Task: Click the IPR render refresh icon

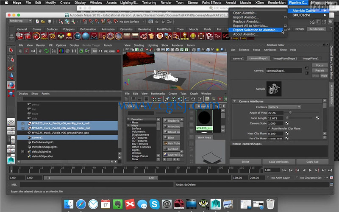Action: (x=47, y=51)
